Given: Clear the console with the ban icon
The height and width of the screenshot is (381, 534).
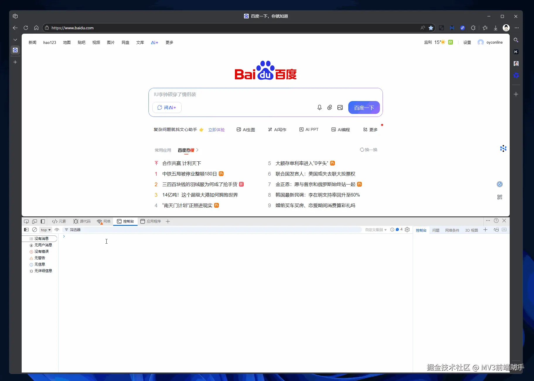Looking at the screenshot, I should click(35, 230).
